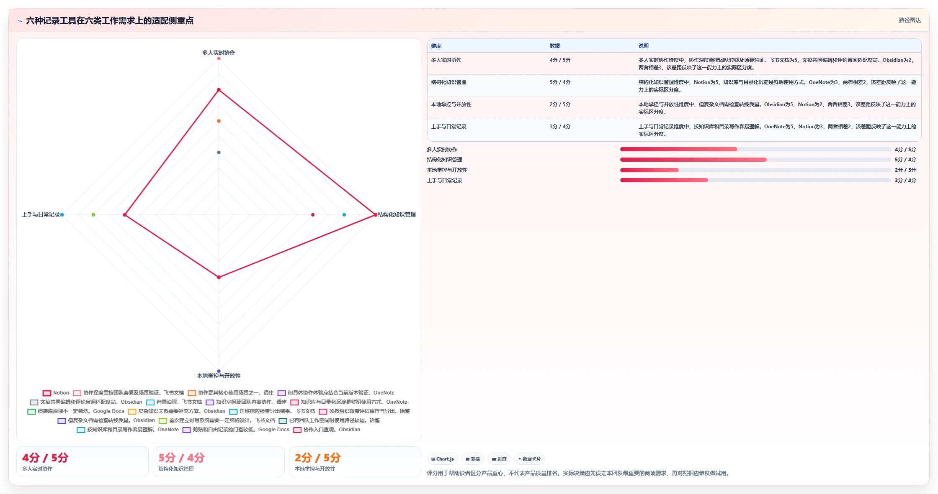Click Notion's data point on 本地掌控与开放性 axis
The width and height of the screenshot is (938, 494).
point(219,277)
